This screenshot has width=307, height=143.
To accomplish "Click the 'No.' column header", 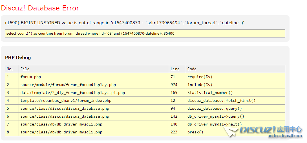I will point(12,69).
